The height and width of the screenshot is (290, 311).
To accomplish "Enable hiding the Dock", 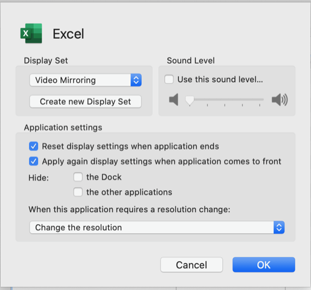I will tap(78, 177).
